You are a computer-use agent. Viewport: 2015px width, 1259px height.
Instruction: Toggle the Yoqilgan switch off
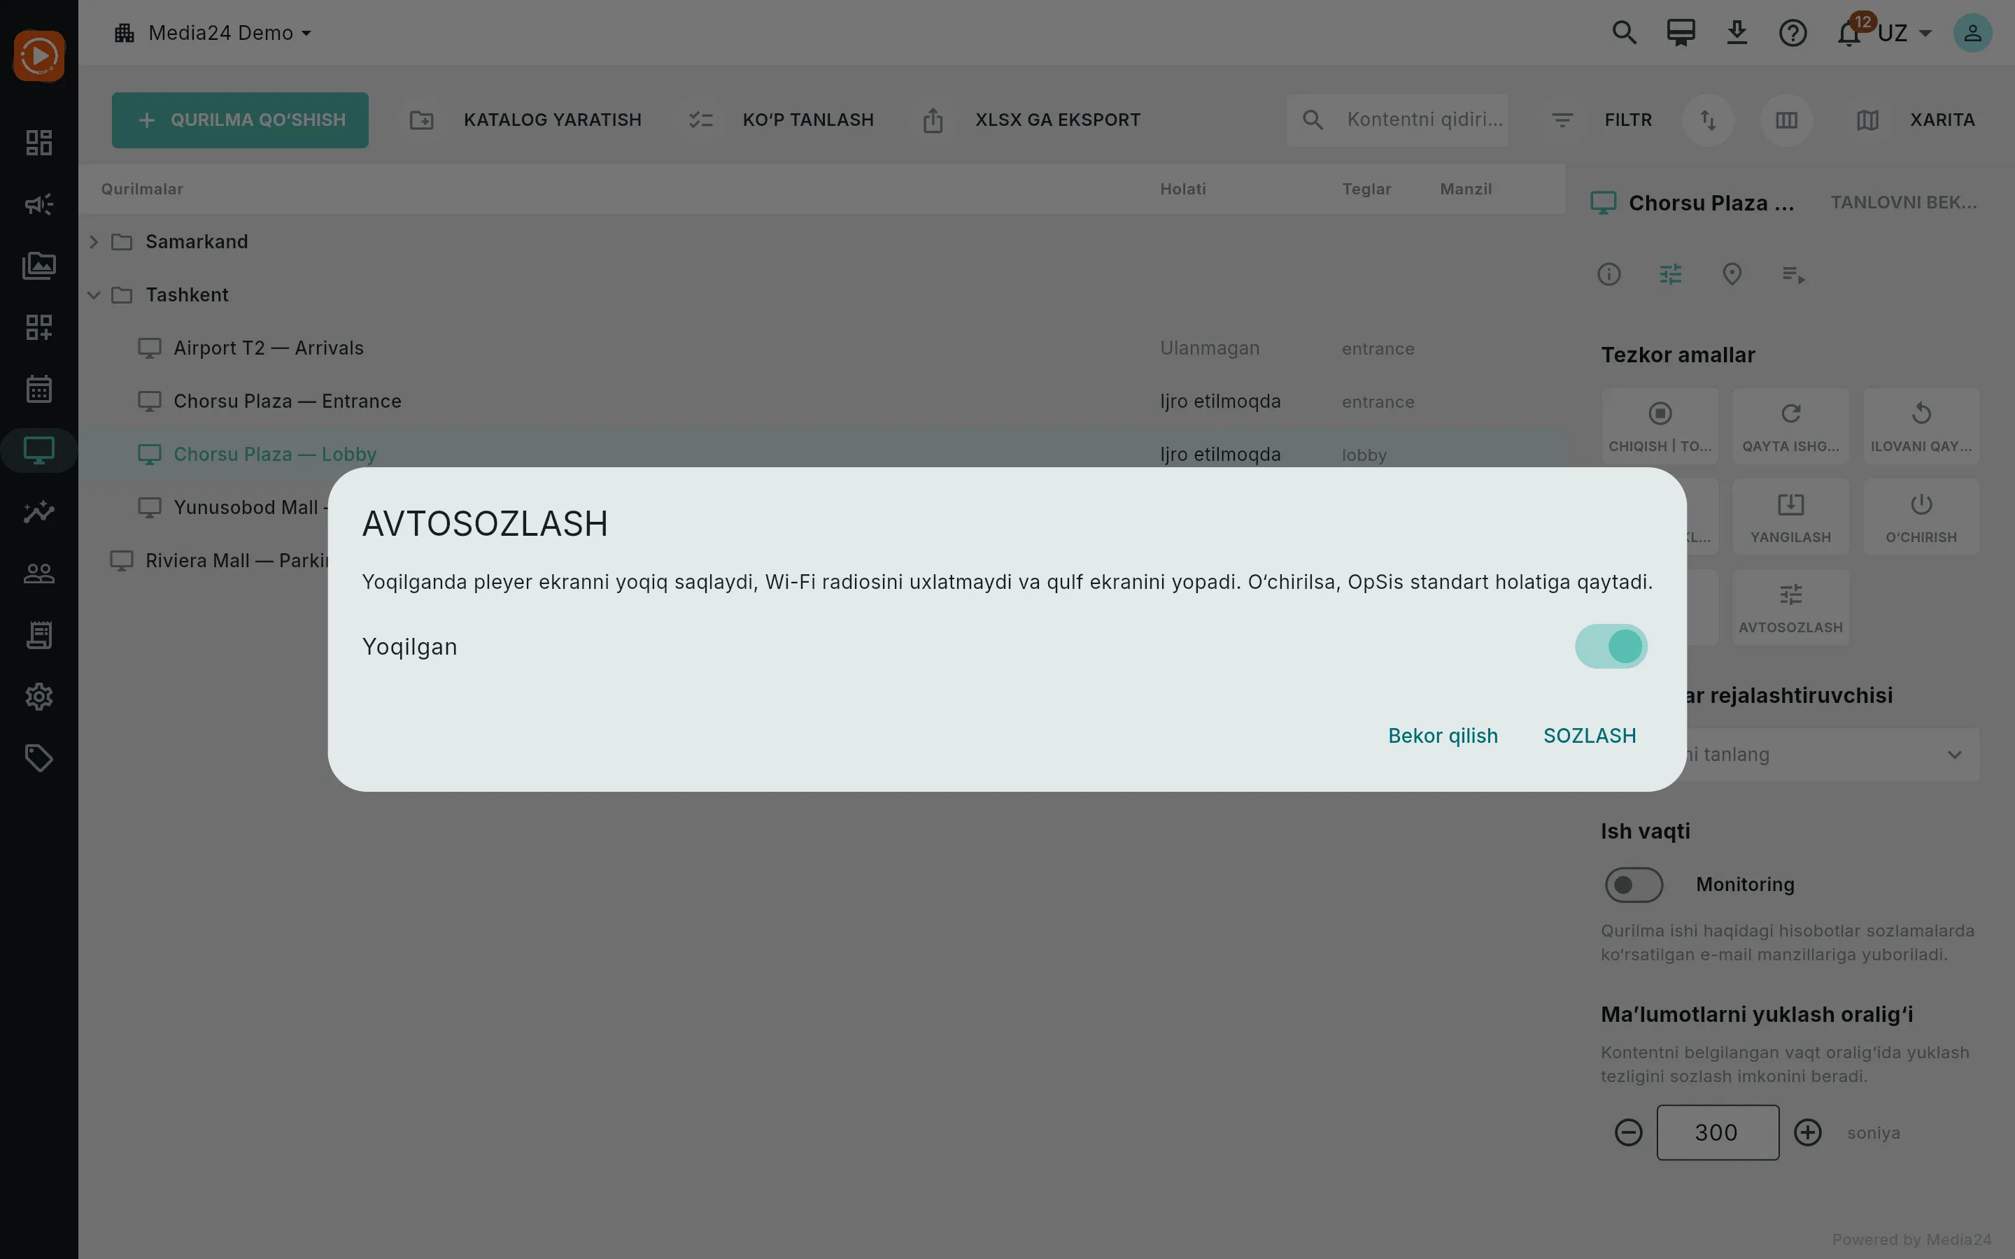(x=1611, y=646)
